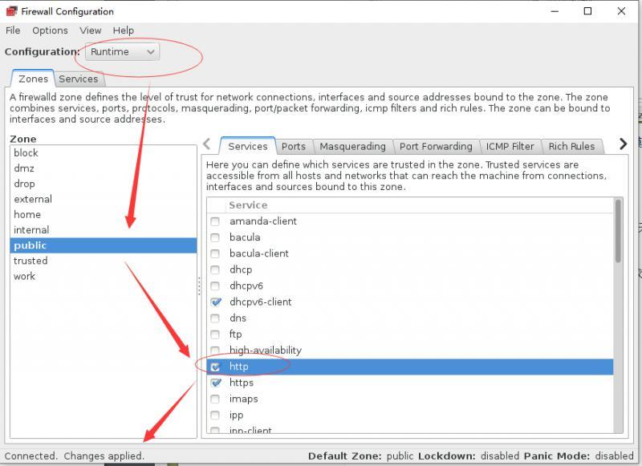Switch to the top-level Services tab

coord(78,79)
